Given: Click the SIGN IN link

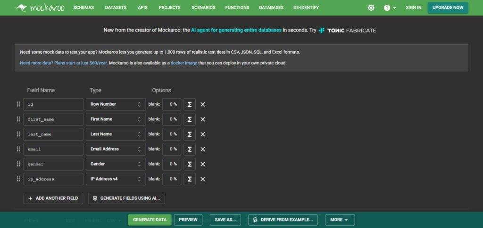Looking at the screenshot, I should point(413,8).
